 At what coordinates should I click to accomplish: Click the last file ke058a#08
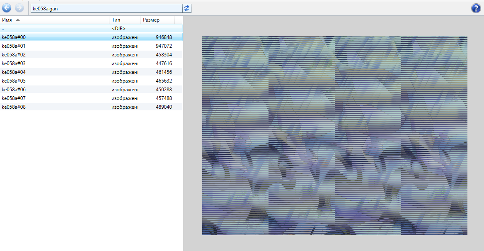click(x=41, y=107)
